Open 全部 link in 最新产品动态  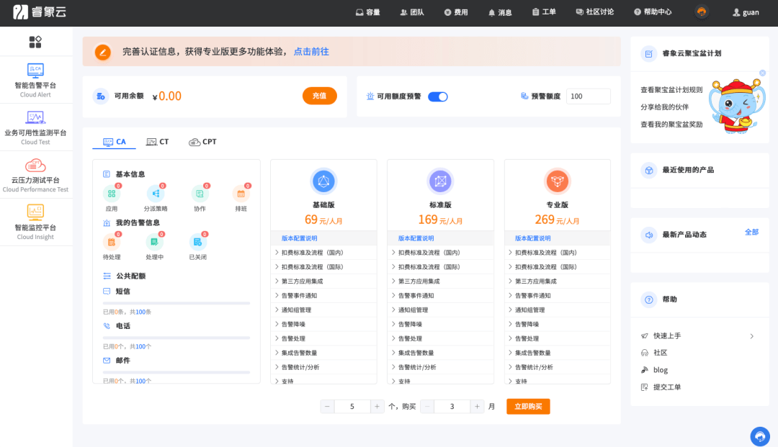pyautogui.click(x=751, y=232)
